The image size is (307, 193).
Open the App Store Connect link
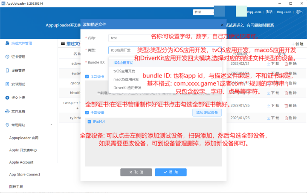(x=24, y=174)
